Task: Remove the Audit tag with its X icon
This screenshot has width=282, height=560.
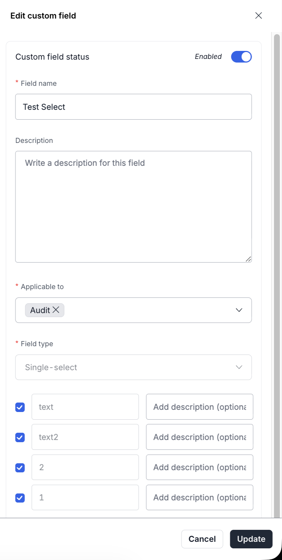Action: pos(56,310)
